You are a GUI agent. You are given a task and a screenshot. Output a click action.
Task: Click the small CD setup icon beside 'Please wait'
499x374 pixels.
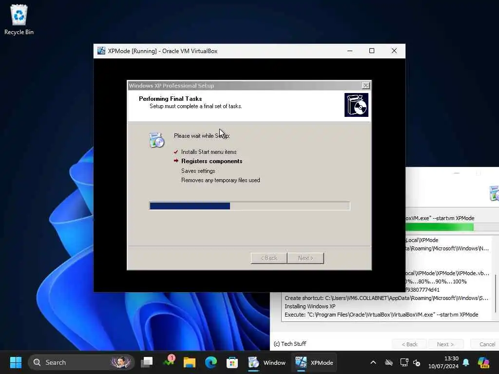156,140
